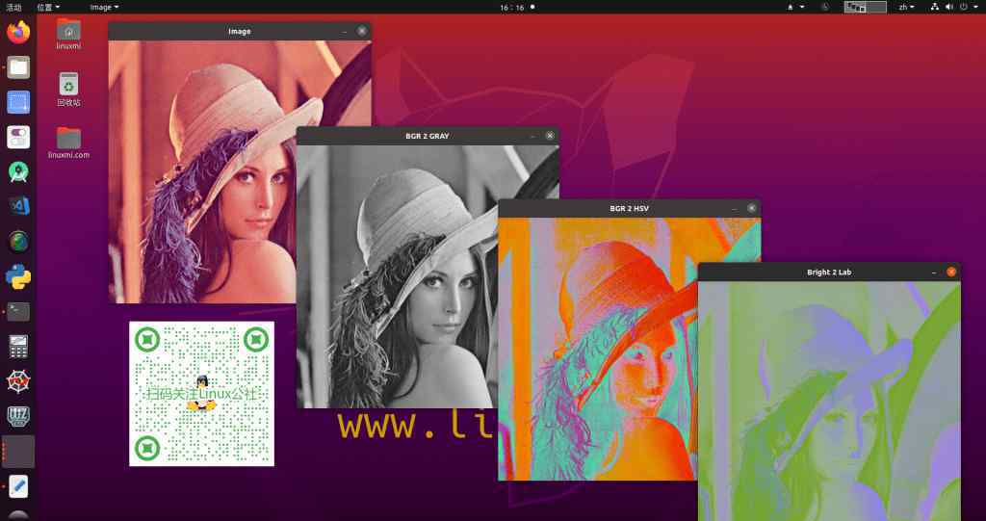
Task: Click the 活动 Activities button
Action: coord(13,8)
